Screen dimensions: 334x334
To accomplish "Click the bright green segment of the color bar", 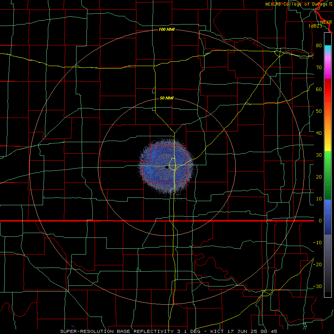I will (328, 158).
